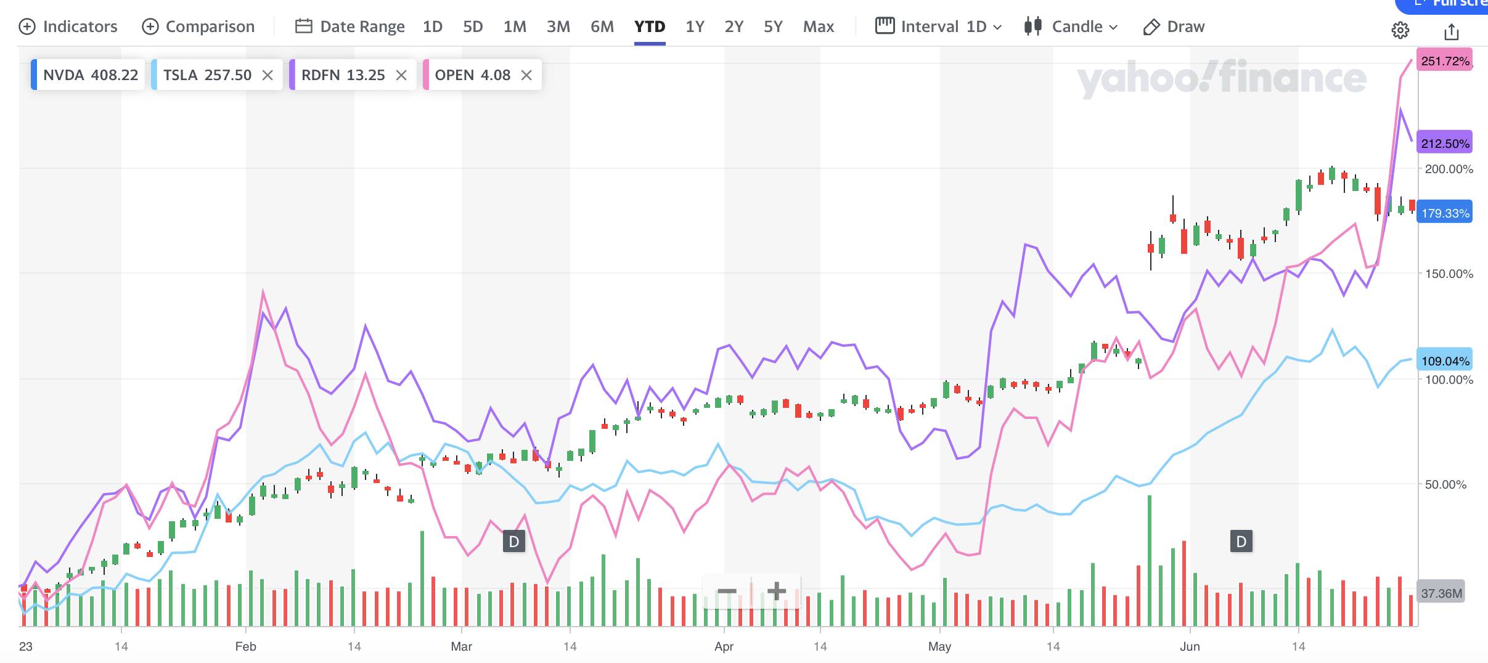Screen dimensions: 1488x663
Task: Expand the Candle chart type dropdown
Action: 1071,26
